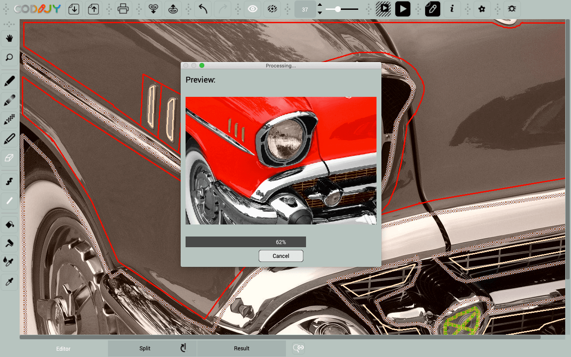Select the paint roller tool
The width and height of the screenshot is (571, 357).
coord(9,244)
